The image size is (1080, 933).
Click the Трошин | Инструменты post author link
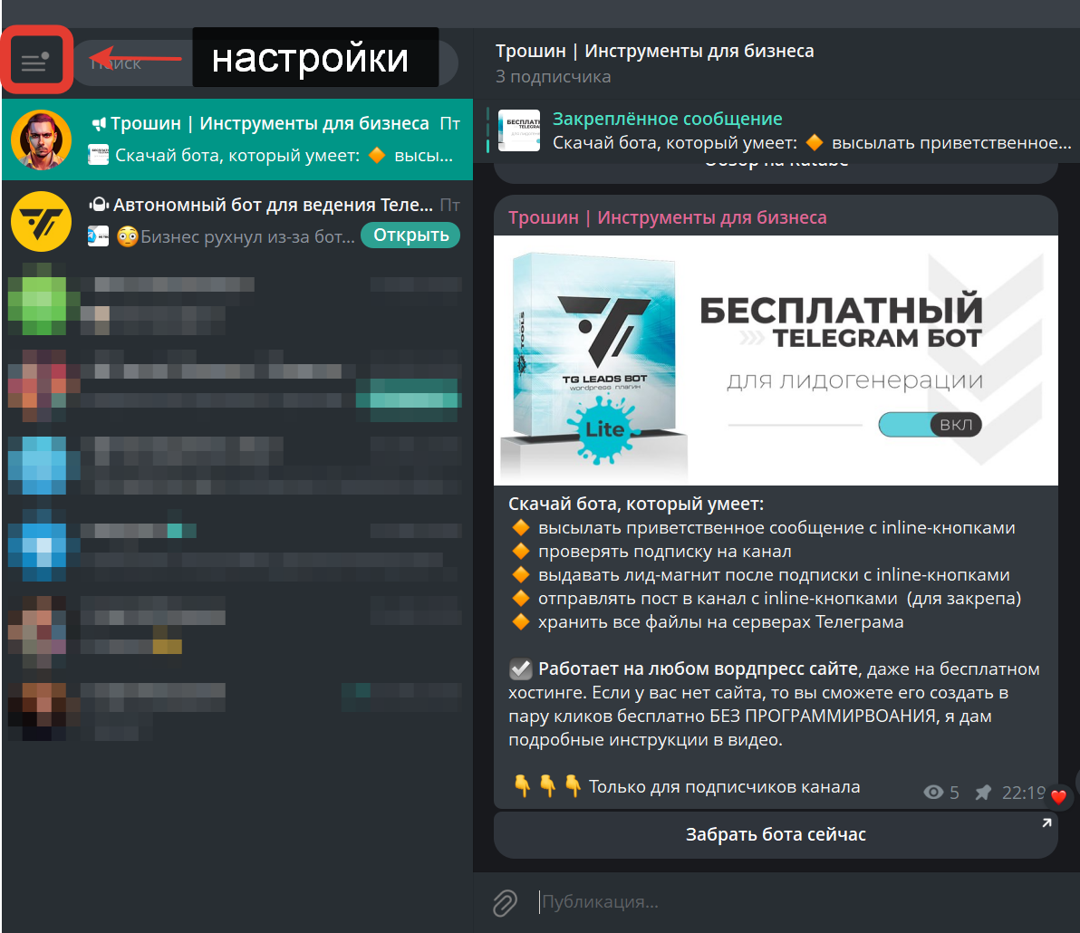667,217
